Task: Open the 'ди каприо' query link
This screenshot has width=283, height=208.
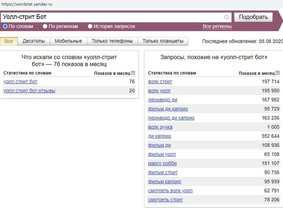Action: click(160, 136)
